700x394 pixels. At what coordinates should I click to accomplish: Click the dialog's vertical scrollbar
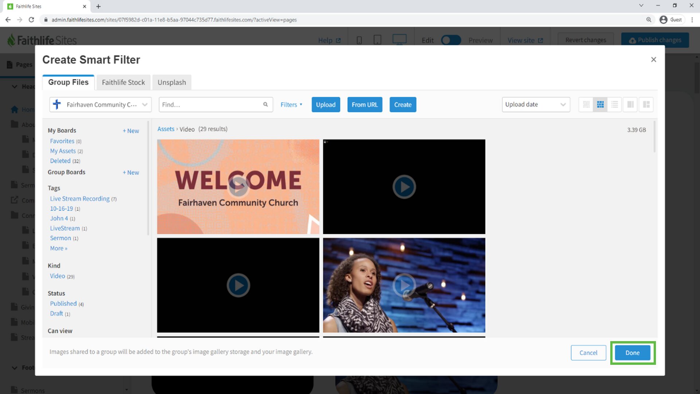point(655,137)
